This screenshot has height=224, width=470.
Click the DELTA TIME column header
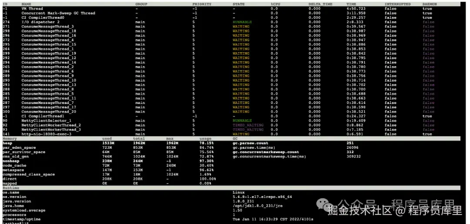(321, 4)
